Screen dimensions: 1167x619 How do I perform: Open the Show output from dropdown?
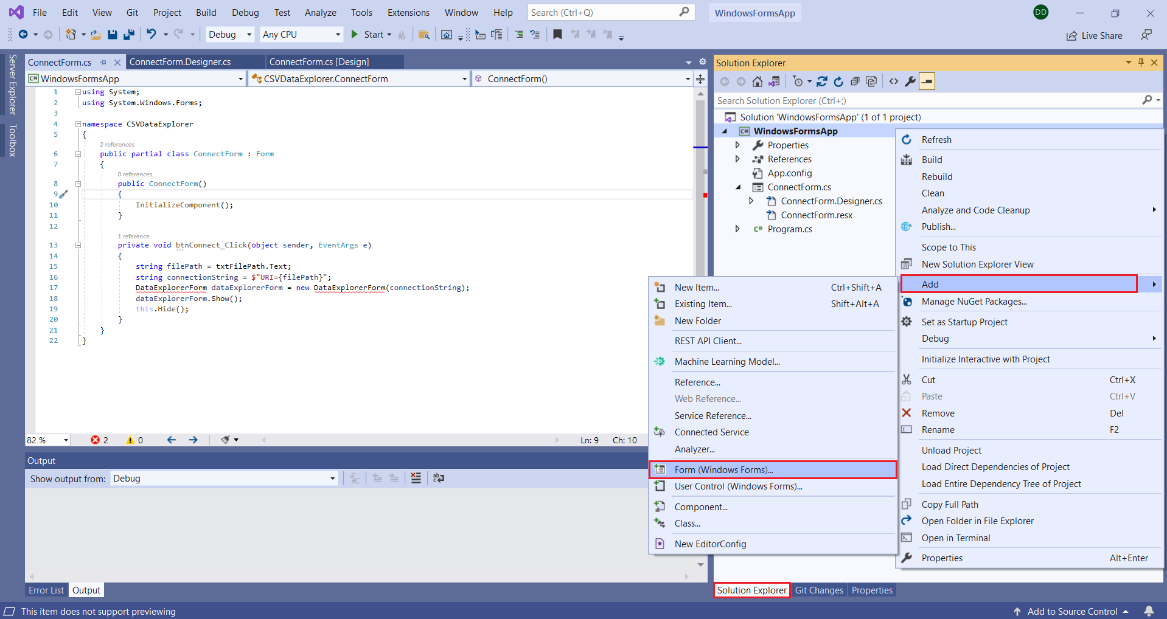click(223, 479)
